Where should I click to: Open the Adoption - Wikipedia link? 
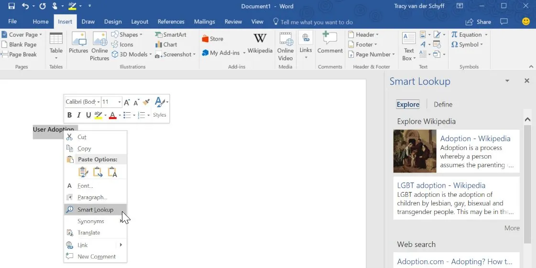[475, 139]
